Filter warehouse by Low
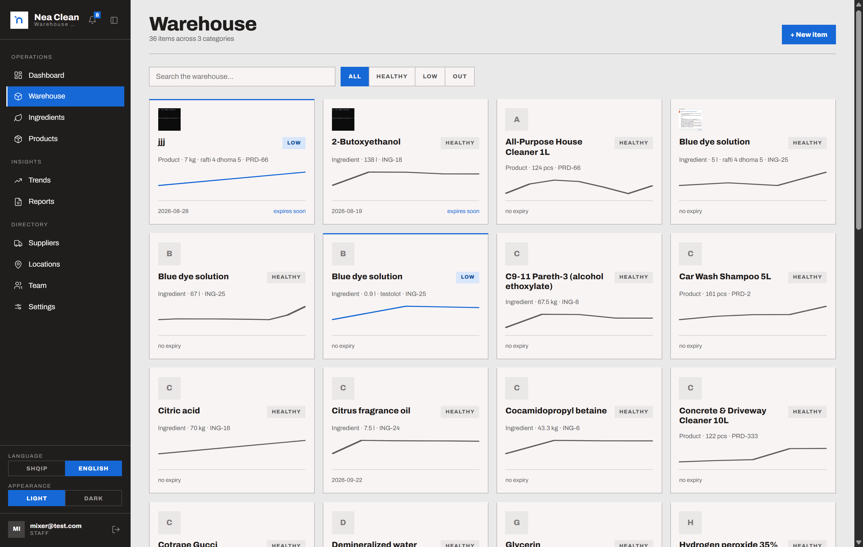This screenshot has height=547, width=863. pyautogui.click(x=430, y=76)
